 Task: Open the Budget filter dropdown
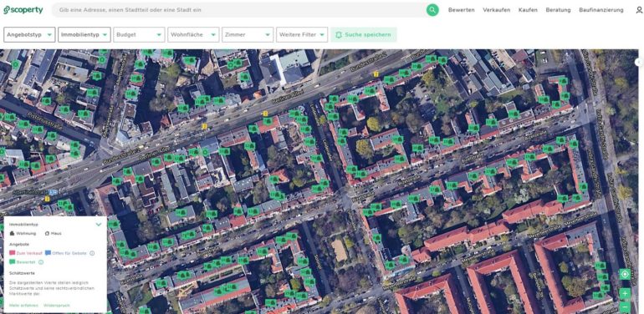point(139,35)
